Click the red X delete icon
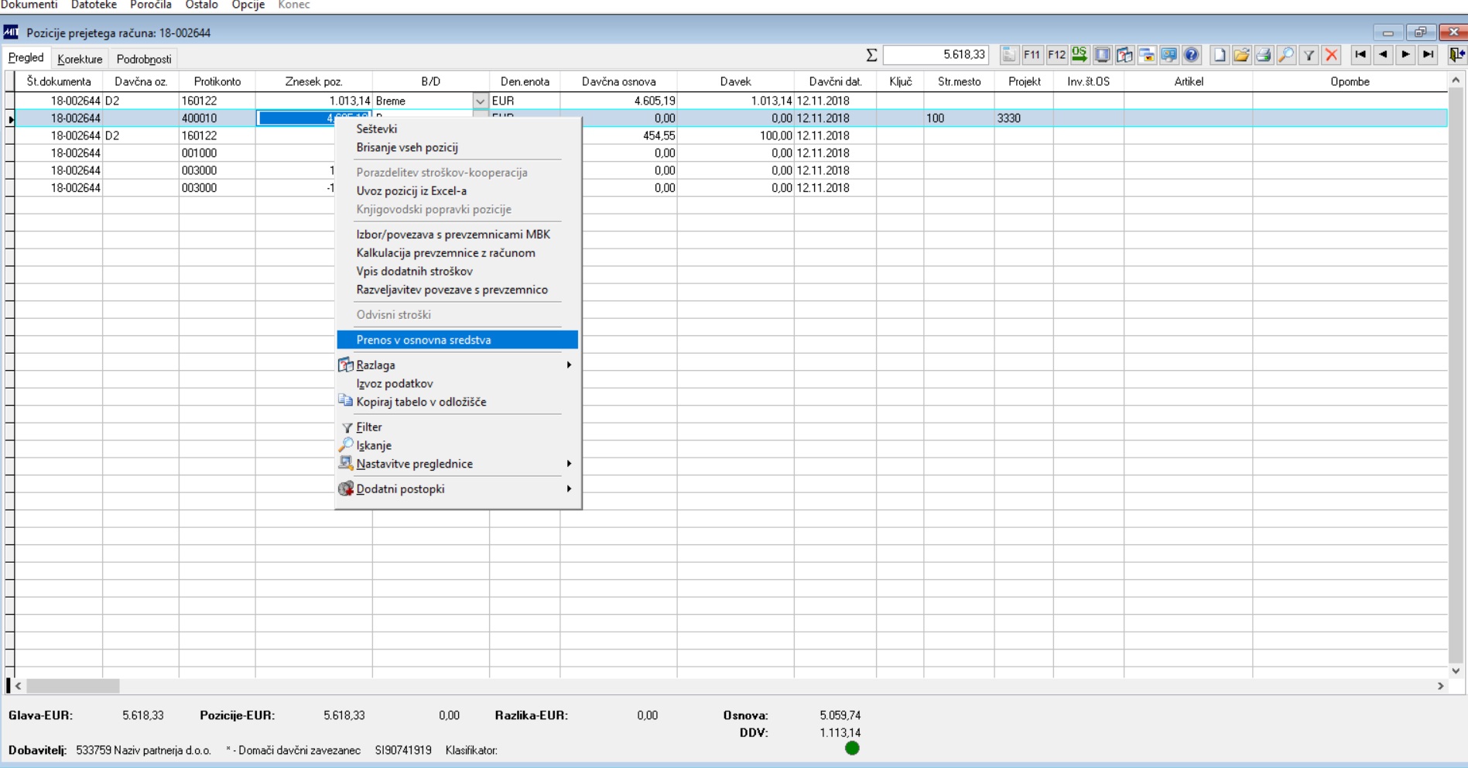The height and width of the screenshot is (768, 1468). coord(1331,55)
